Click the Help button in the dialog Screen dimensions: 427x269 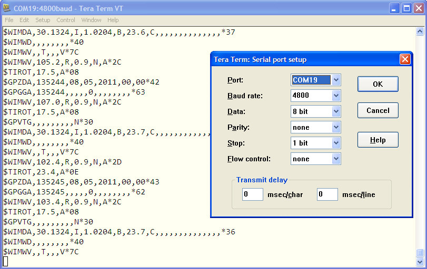378,140
